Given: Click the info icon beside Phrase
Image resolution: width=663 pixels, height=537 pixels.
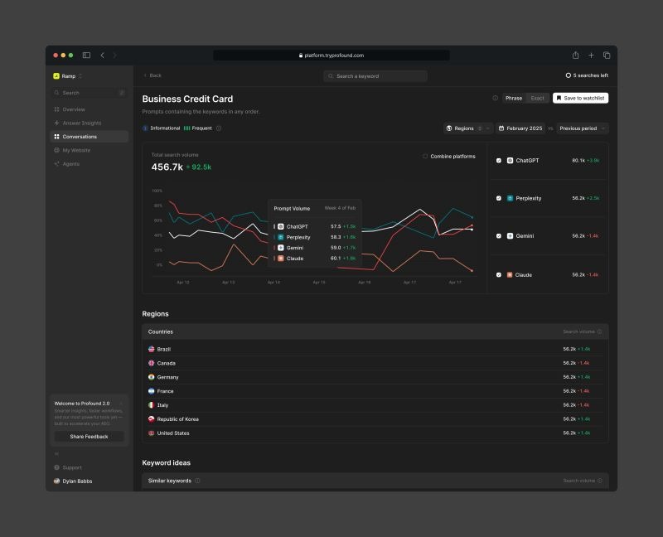Looking at the screenshot, I should (x=495, y=98).
